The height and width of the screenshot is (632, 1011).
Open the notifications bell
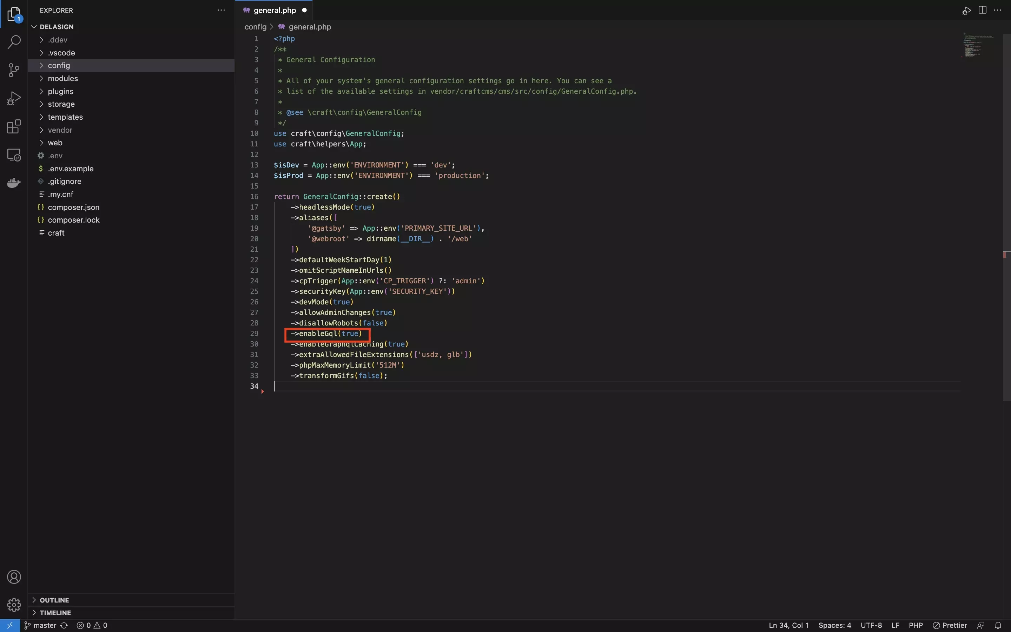pyautogui.click(x=998, y=625)
